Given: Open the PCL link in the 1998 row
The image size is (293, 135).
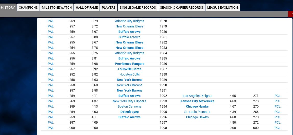Looking at the screenshot, I should (277, 128).
